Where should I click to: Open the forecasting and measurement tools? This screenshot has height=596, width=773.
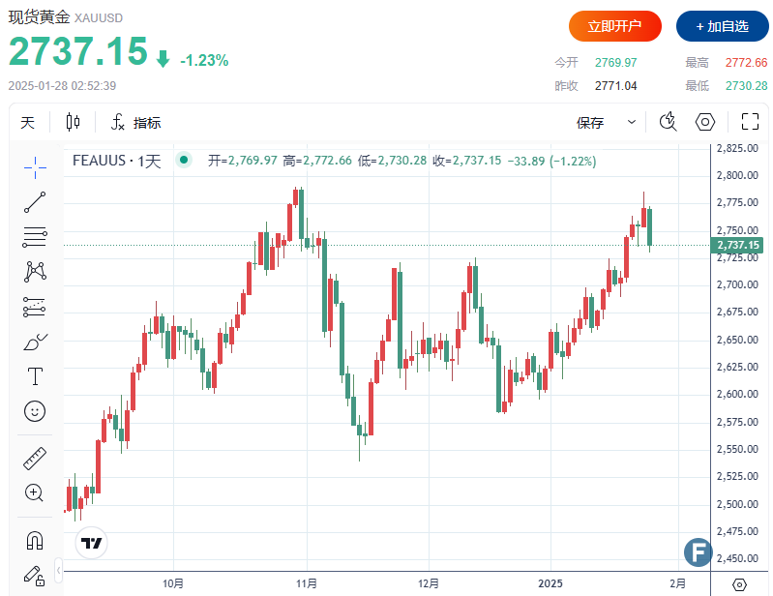click(x=35, y=307)
